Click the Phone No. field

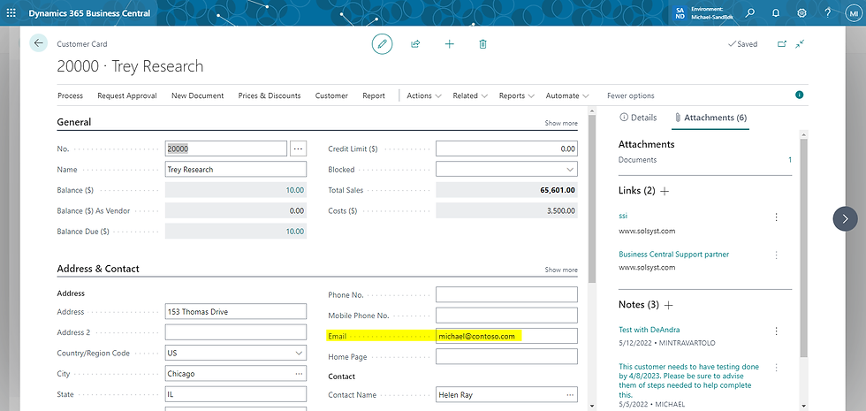506,295
